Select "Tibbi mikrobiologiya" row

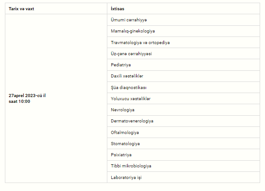183,166
